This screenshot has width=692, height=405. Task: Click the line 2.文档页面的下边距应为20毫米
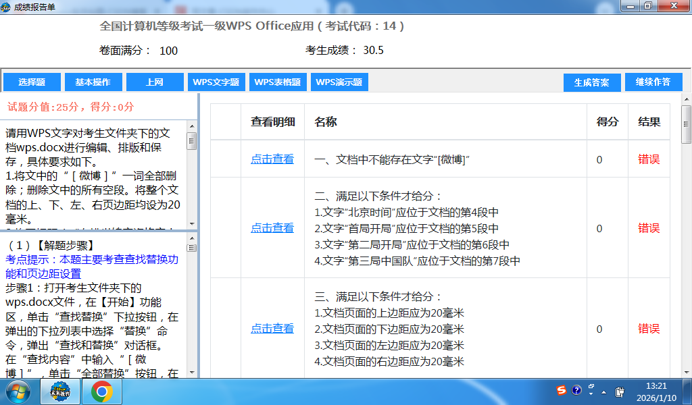point(389,329)
